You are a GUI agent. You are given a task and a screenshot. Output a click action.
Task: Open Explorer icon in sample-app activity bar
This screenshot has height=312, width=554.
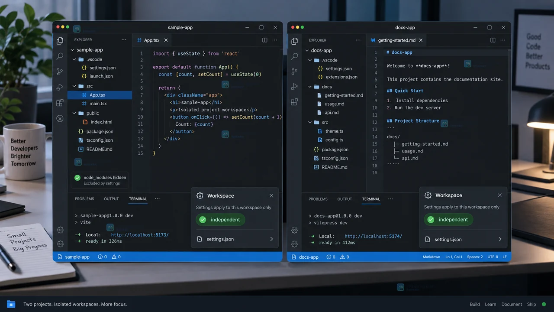click(60, 41)
